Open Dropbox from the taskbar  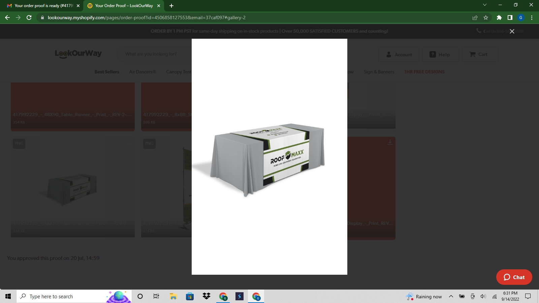tap(206, 296)
